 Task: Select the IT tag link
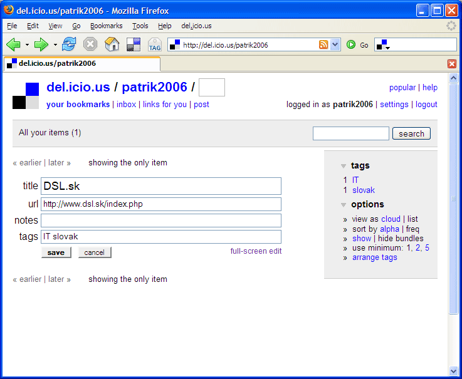click(355, 180)
